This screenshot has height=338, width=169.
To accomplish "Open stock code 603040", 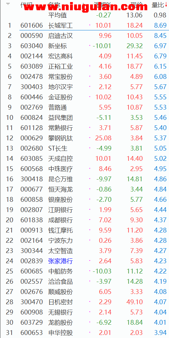I will click(32, 46).
